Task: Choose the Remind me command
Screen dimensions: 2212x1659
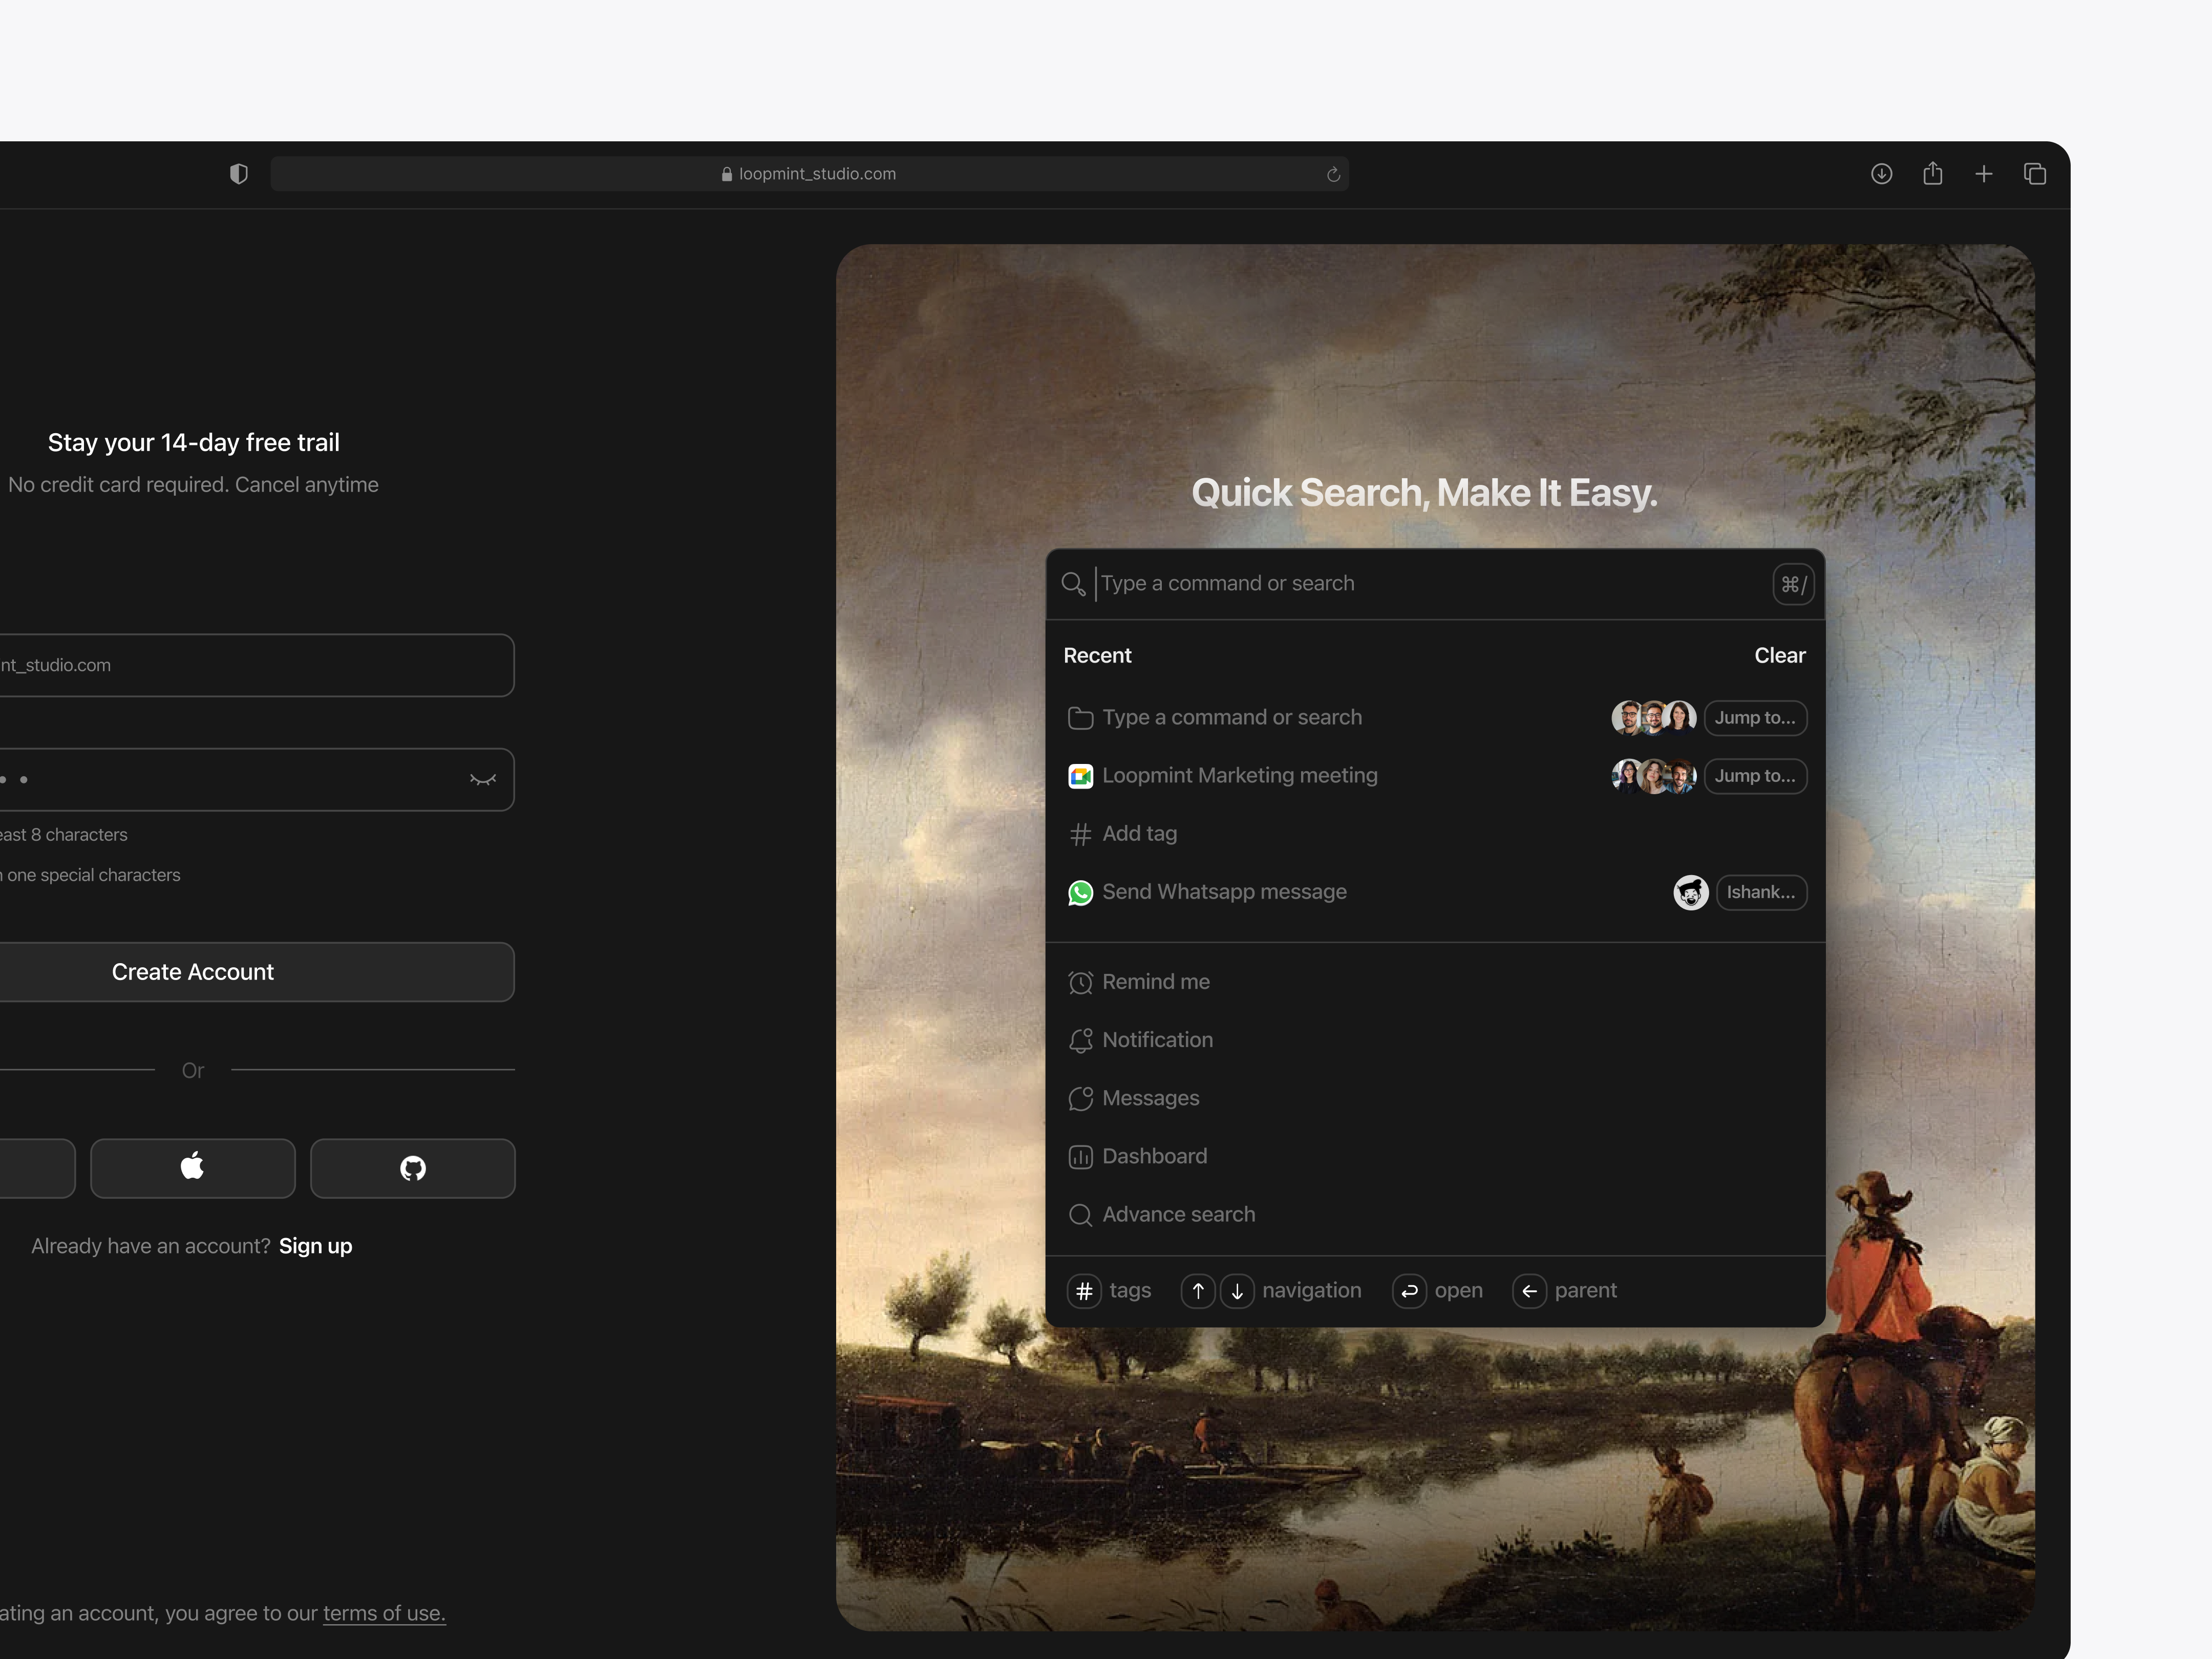Action: 1435,982
